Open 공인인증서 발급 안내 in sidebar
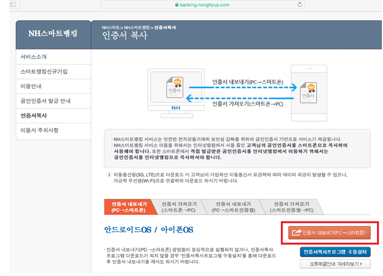The image size is (383, 276). (54, 101)
